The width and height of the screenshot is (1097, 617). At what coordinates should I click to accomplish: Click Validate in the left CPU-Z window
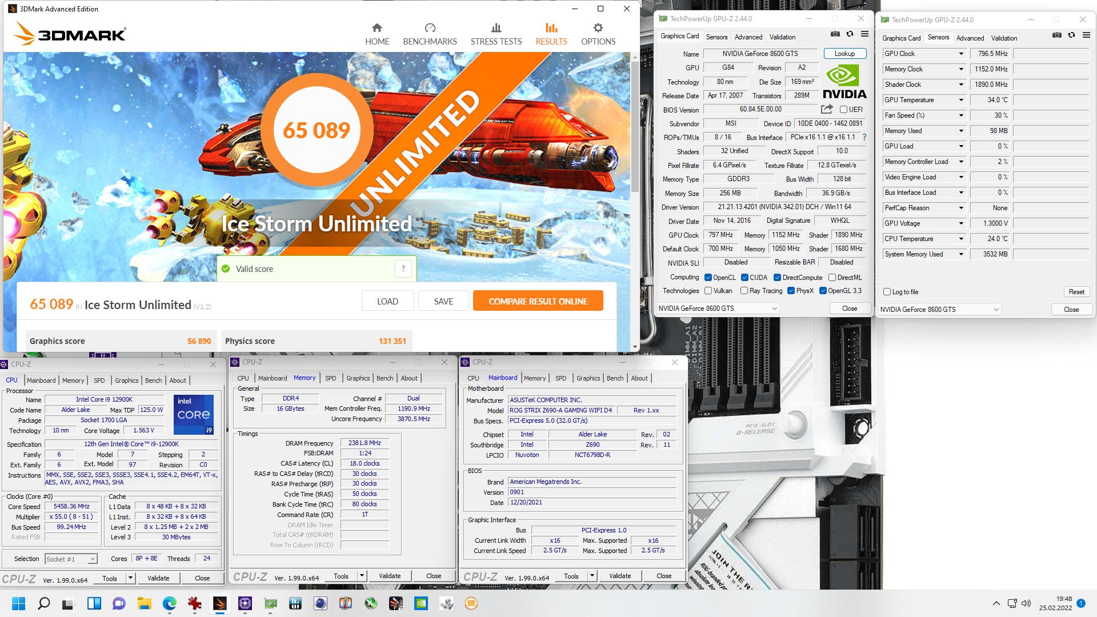tap(158, 578)
